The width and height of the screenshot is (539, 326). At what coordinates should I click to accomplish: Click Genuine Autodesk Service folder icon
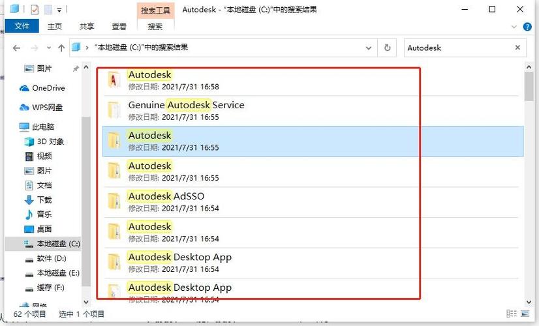coord(114,111)
